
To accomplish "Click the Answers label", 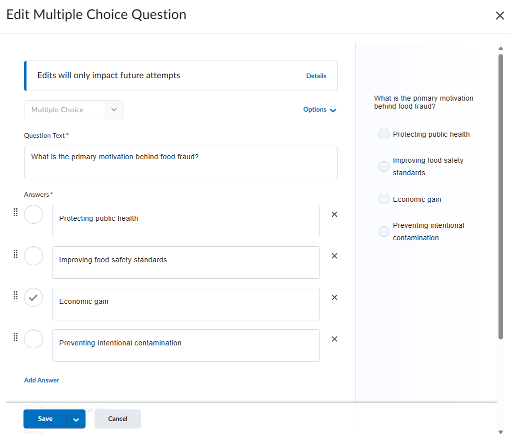I will tap(38, 195).
